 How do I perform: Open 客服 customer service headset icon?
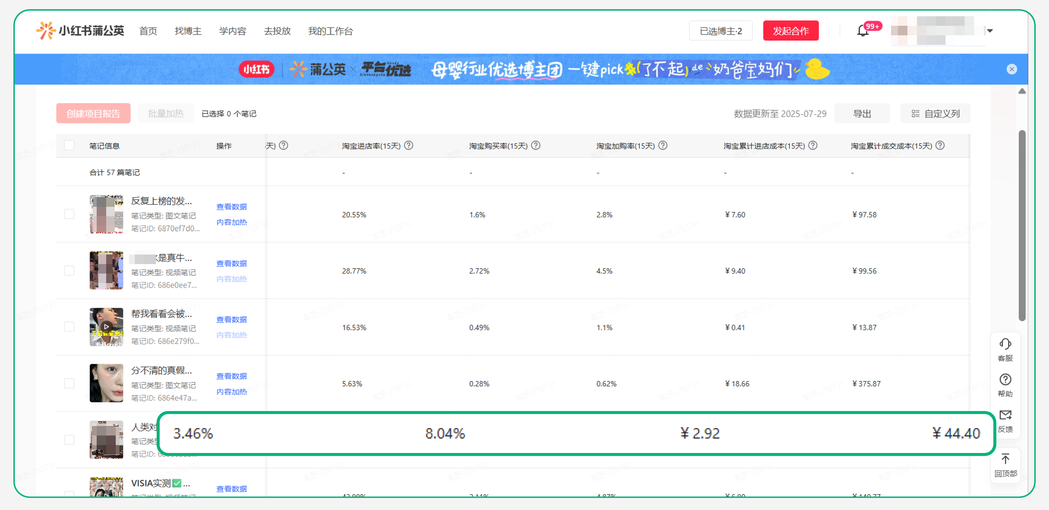pyautogui.click(x=1005, y=344)
